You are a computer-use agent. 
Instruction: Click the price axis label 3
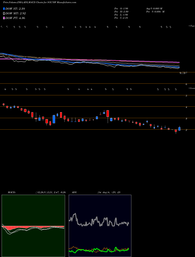click(x=186, y=119)
